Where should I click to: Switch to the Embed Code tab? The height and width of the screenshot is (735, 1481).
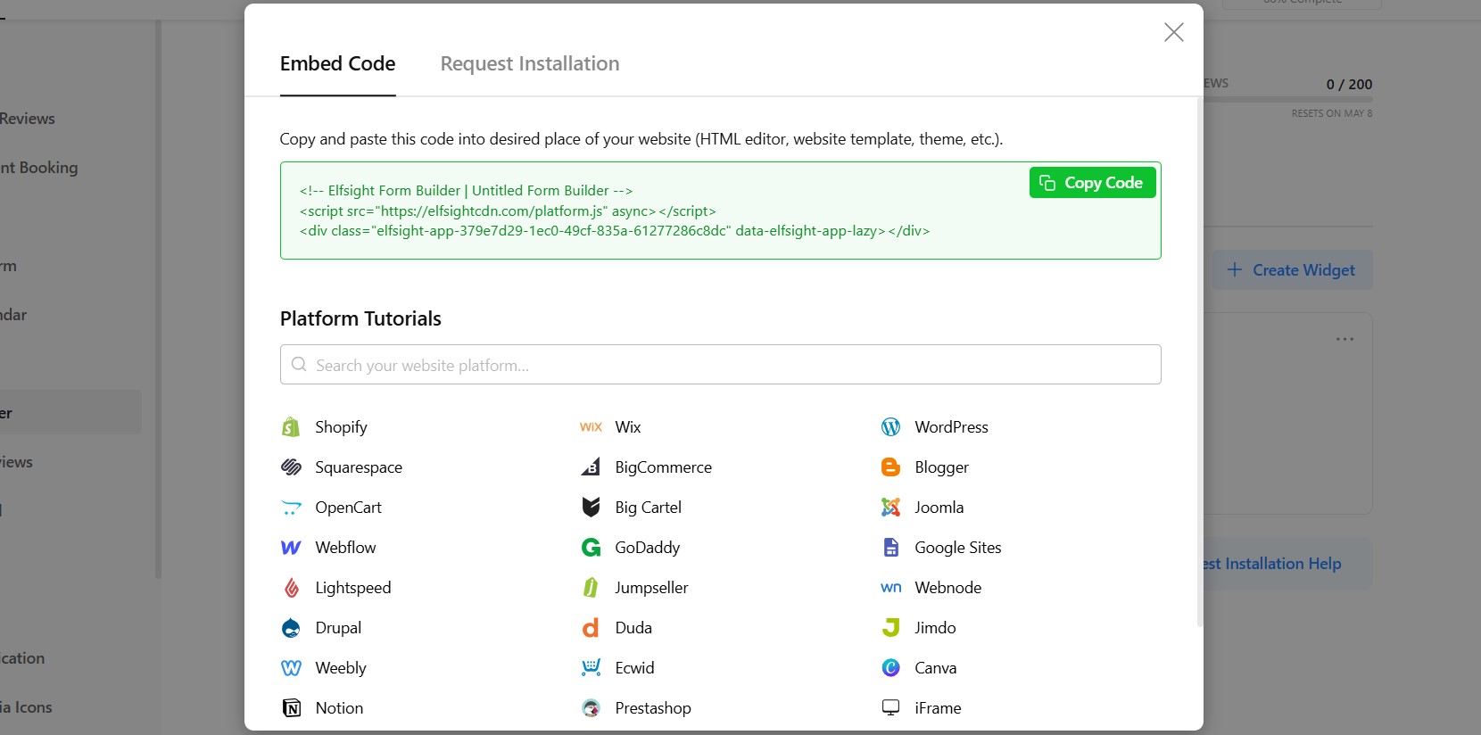click(337, 63)
